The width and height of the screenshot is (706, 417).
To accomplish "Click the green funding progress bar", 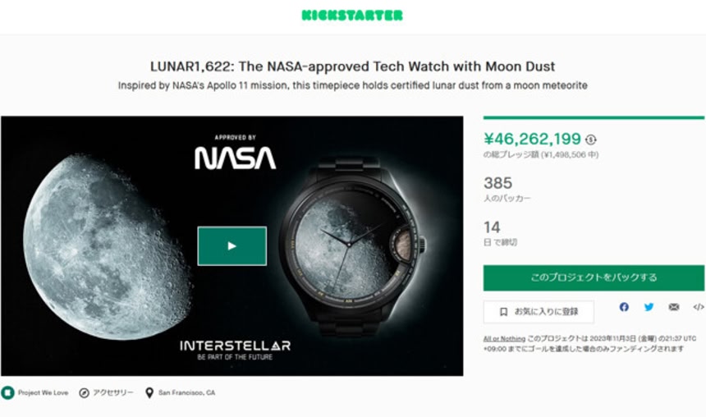I will pos(594,117).
